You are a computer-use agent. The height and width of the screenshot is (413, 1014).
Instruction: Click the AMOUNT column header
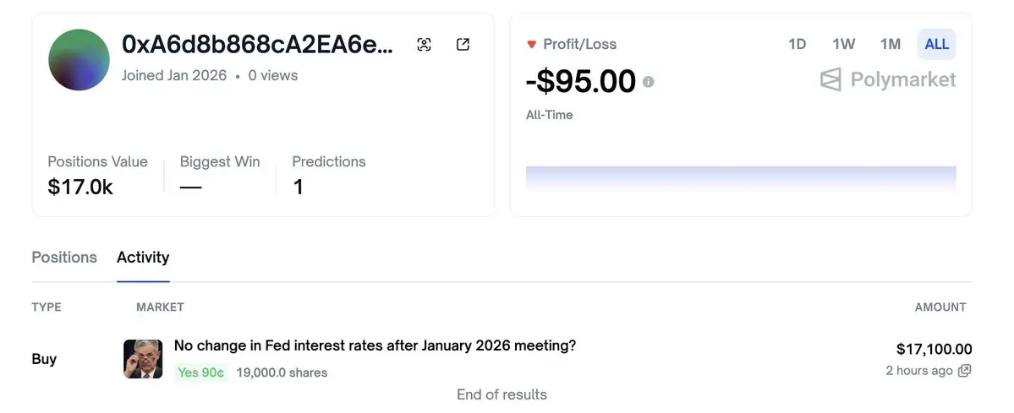[940, 307]
